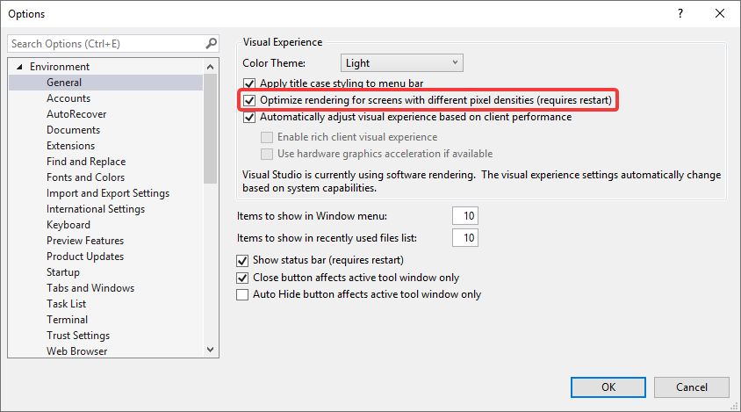Collapse the Environment tree node
The image size is (741, 412).
[x=19, y=67]
